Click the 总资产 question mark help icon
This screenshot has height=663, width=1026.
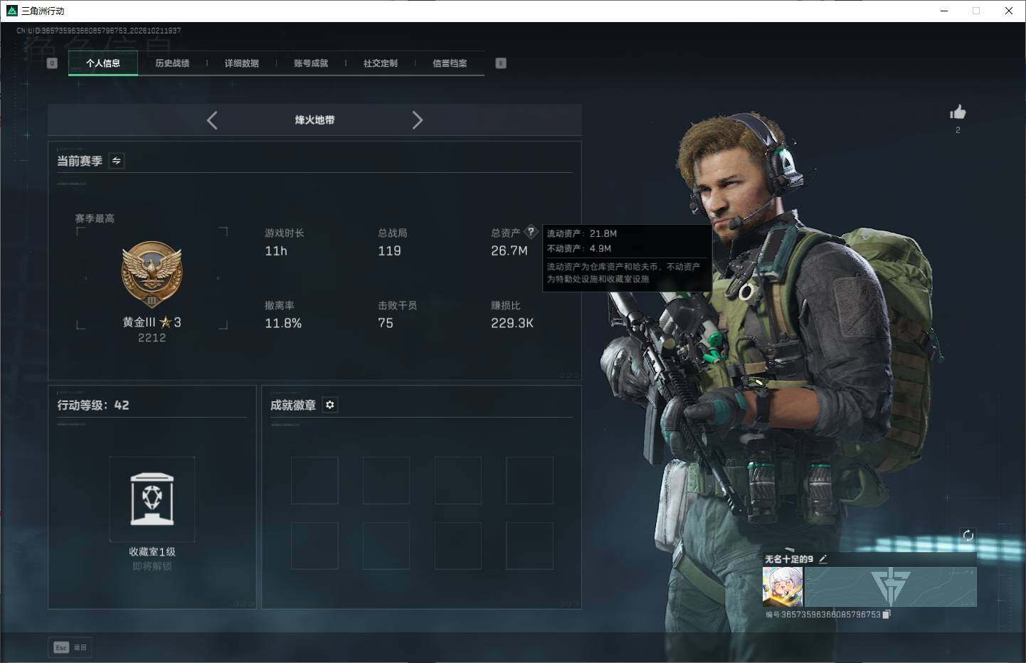531,232
